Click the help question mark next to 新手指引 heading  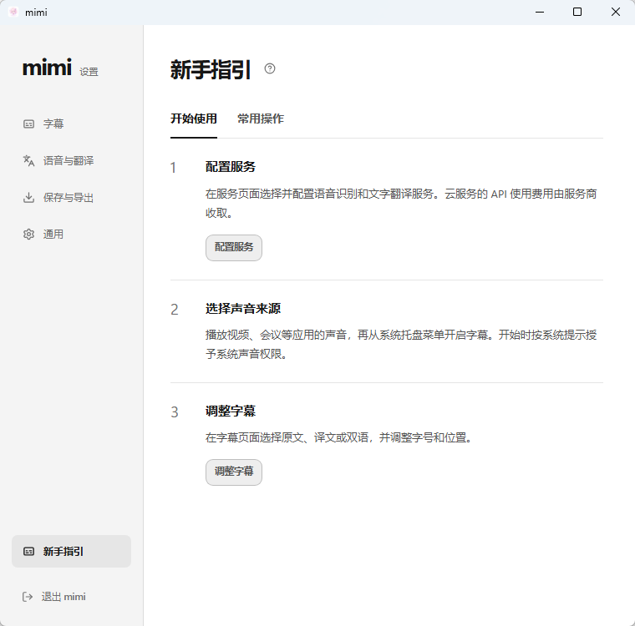pos(270,68)
